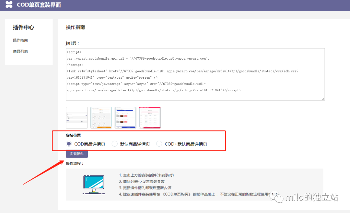
Task: Select COD商品详情页 radio option
Action: coord(69,144)
